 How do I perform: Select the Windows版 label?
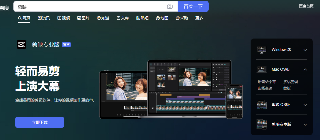pyautogui.click(x=281, y=50)
